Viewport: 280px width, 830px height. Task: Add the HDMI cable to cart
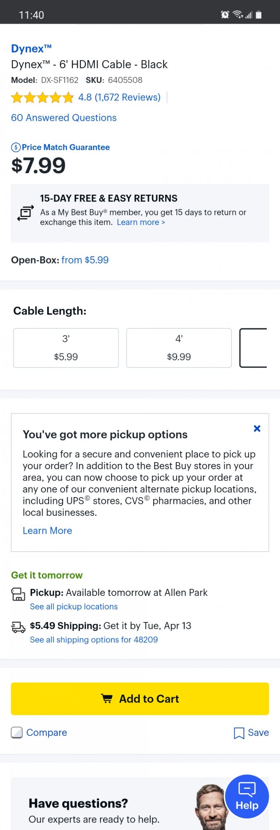tap(140, 699)
